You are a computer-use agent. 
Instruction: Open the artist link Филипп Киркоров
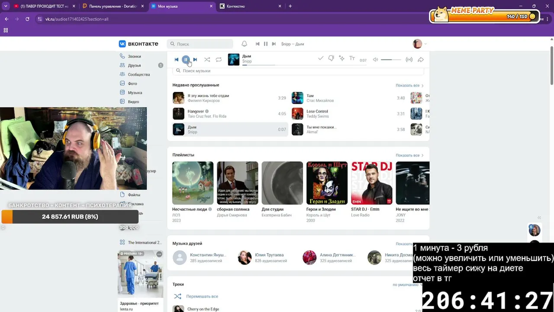click(203, 101)
